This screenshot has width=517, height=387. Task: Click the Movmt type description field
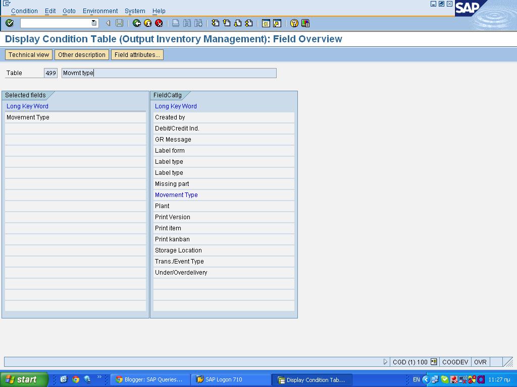[x=169, y=73]
